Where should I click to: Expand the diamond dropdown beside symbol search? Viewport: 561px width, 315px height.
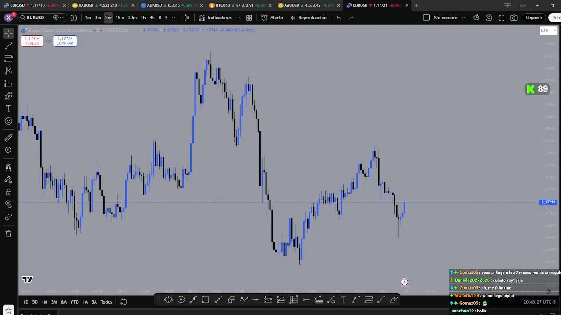pos(58,17)
